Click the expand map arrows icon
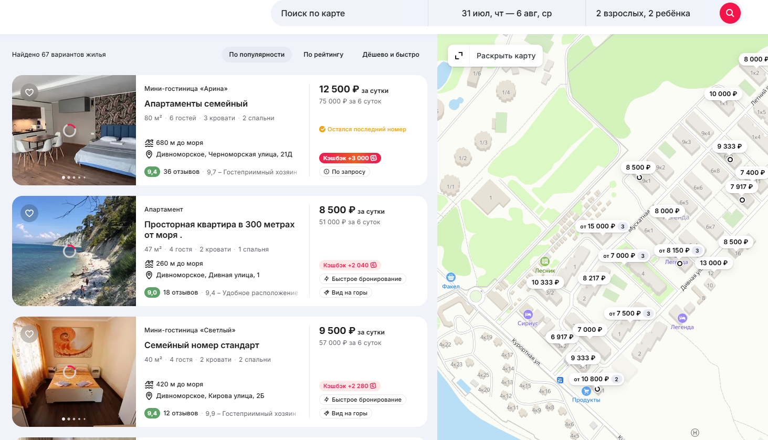 (459, 56)
